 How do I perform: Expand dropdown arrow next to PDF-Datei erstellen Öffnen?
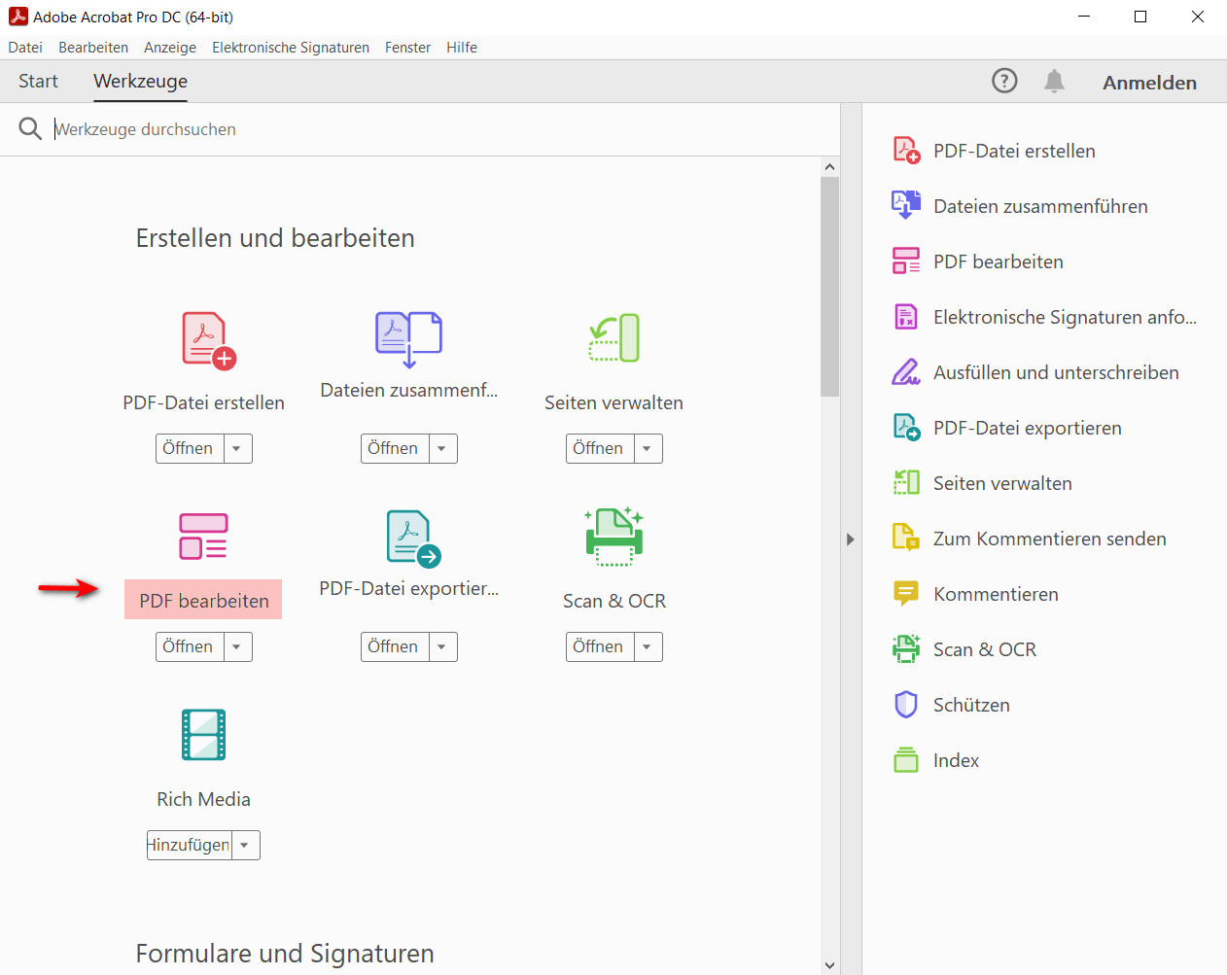tap(237, 448)
